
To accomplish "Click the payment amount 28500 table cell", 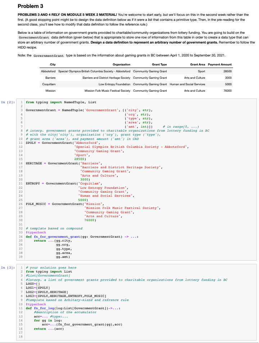I will [227, 71].
